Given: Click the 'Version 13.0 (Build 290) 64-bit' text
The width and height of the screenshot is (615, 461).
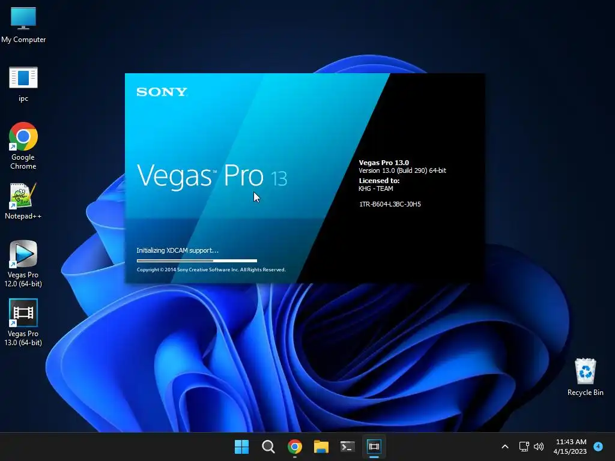Looking at the screenshot, I should pyautogui.click(x=402, y=170).
